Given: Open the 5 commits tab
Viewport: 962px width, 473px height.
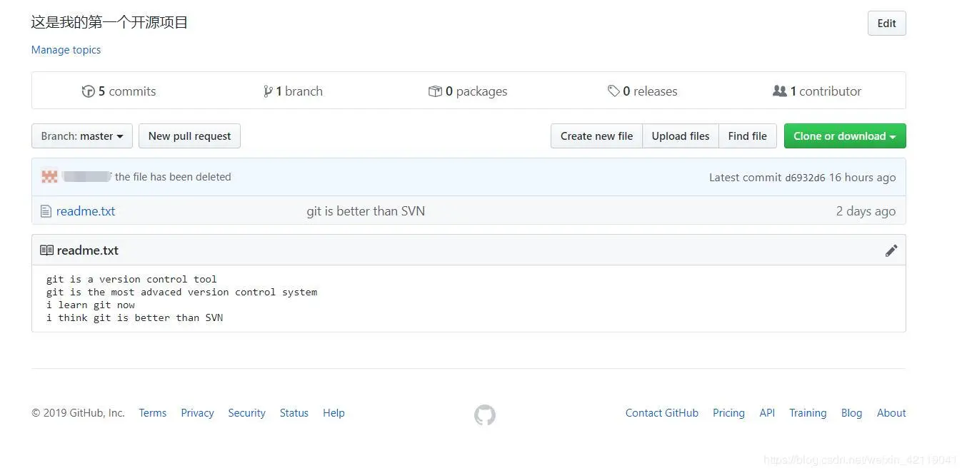Looking at the screenshot, I should (x=119, y=91).
